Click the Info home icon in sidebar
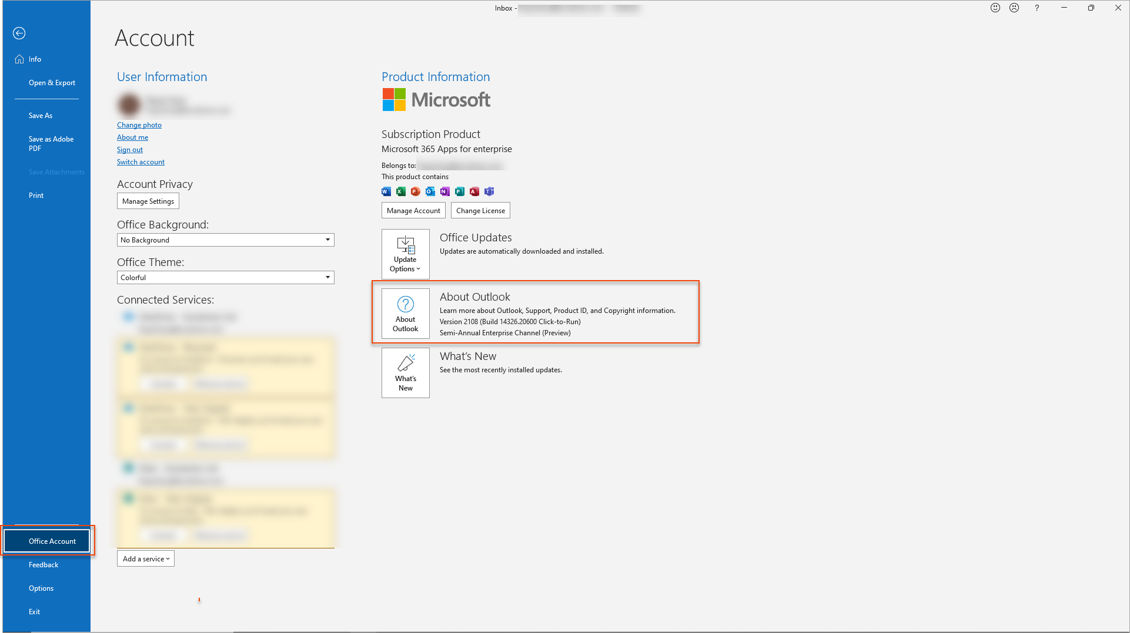The width and height of the screenshot is (1130, 633). pos(19,59)
